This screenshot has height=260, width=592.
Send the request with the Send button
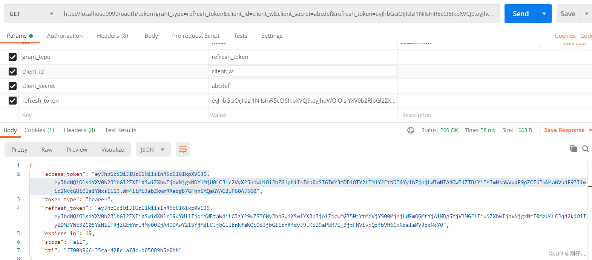coord(521,14)
